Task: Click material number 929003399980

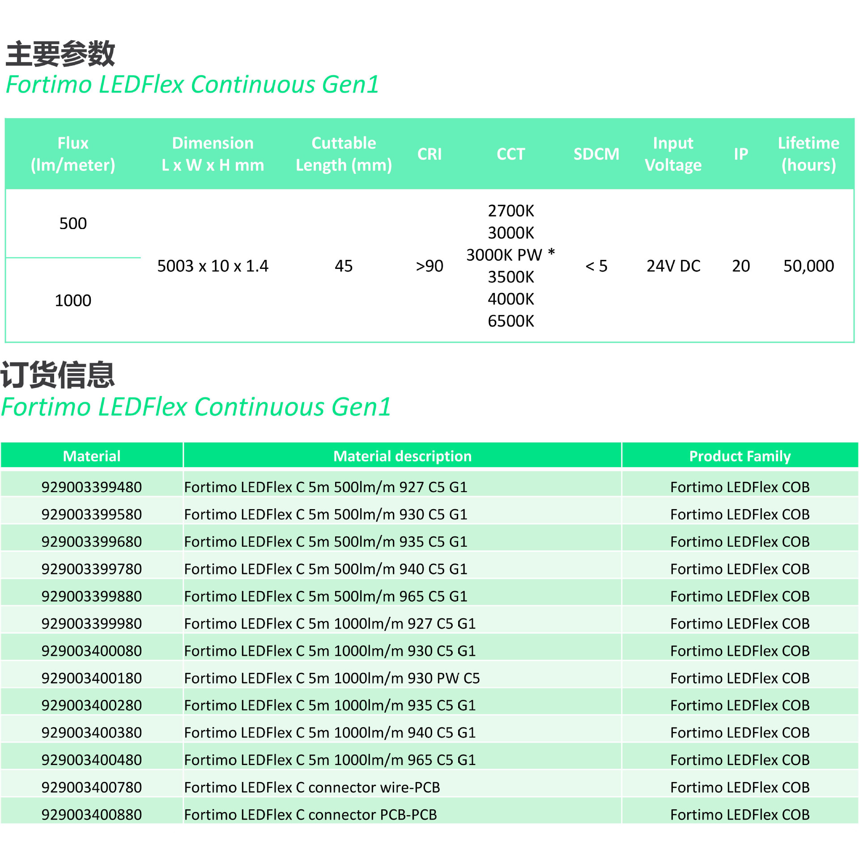Action: pos(92,623)
